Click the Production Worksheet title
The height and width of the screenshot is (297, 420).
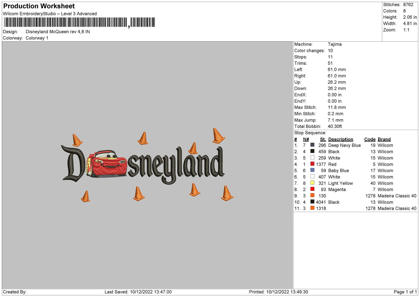pos(39,6)
